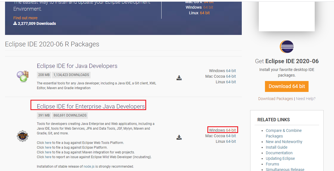Viewport: 334px width, 171px height.
Task: Click the Get Eclipse IDE 2020-06 heading
Action: point(287,61)
